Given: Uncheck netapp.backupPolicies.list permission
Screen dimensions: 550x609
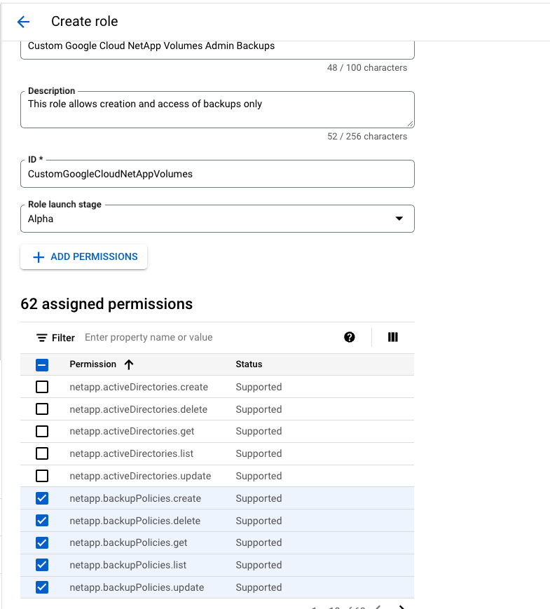Looking at the screenshot, I should click(x=42, y=565).
